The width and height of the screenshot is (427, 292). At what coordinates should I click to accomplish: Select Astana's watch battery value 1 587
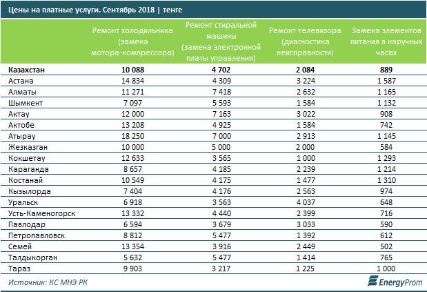tap(386, 81)
